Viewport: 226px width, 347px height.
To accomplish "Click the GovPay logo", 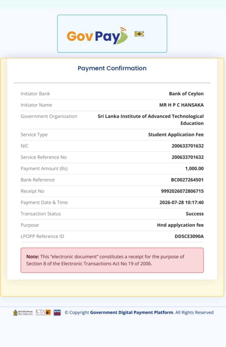I will (97, 36).
